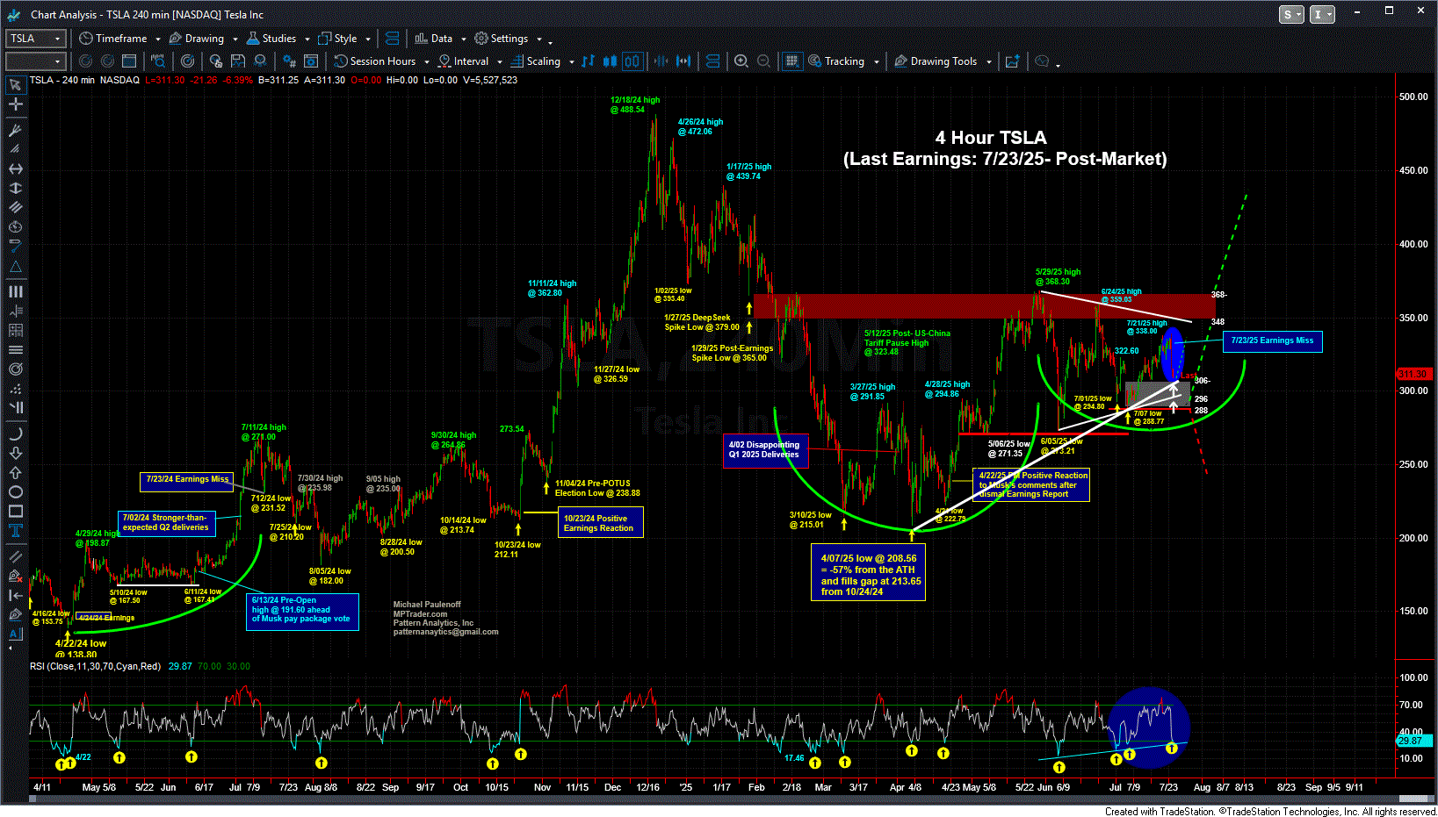Open the Timeframe menu
The height and width of the screenshot is (817, 1438).
coord(113,39)
